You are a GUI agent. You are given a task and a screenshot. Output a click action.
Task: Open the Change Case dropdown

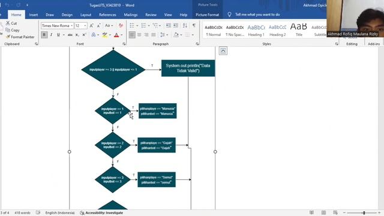pos(109,25)
